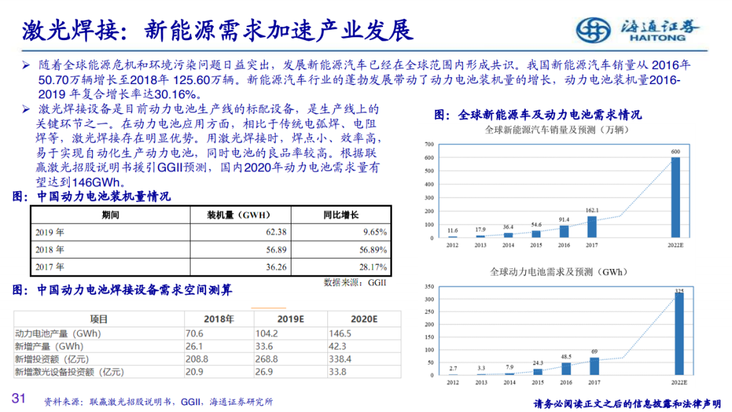Image resolution: width=732 pixels, height=412 pixels.
Task: Click header 期间 in installation table
Action: [x=110, y=215]
